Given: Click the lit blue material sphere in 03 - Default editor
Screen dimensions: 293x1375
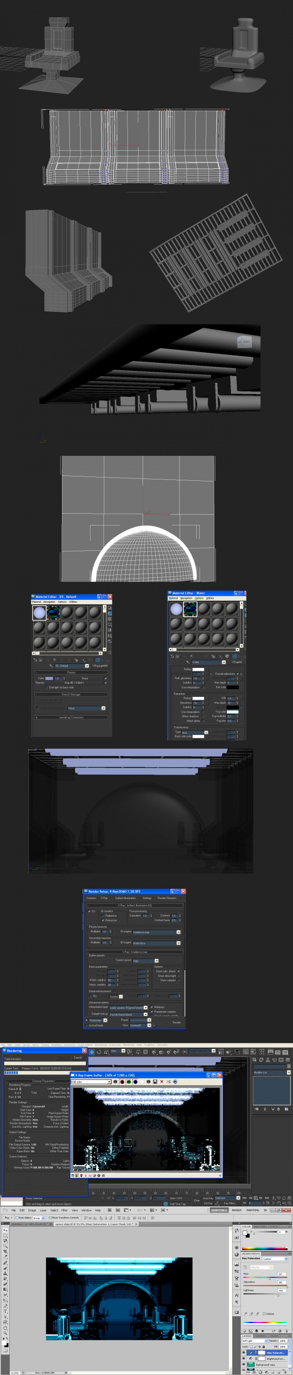Looking at the screenshot, I should (40, 613).
